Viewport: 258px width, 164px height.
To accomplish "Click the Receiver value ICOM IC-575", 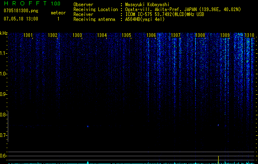I will pos(139,14).
